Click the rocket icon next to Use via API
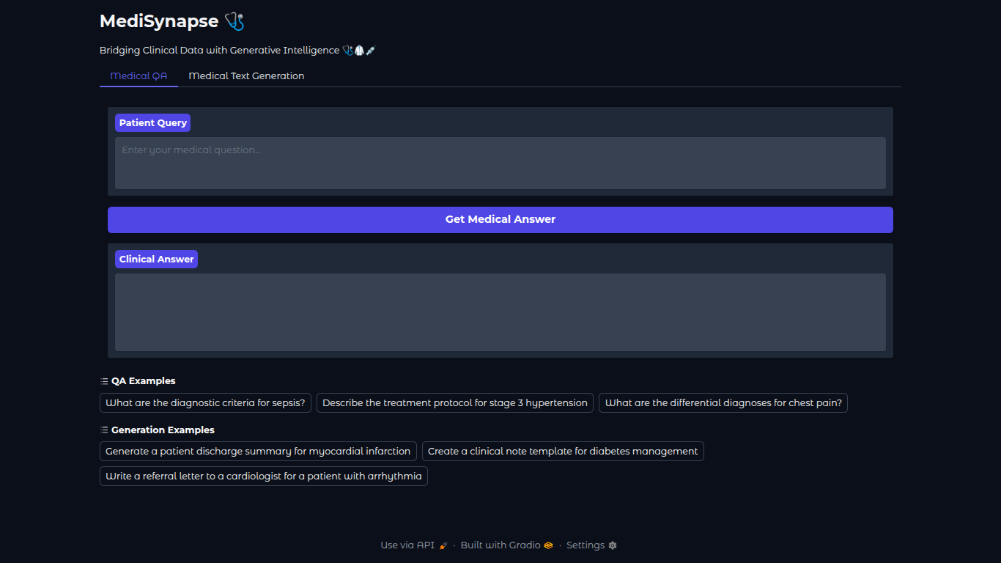This screenshot has height=563, width=1001. 443,545
